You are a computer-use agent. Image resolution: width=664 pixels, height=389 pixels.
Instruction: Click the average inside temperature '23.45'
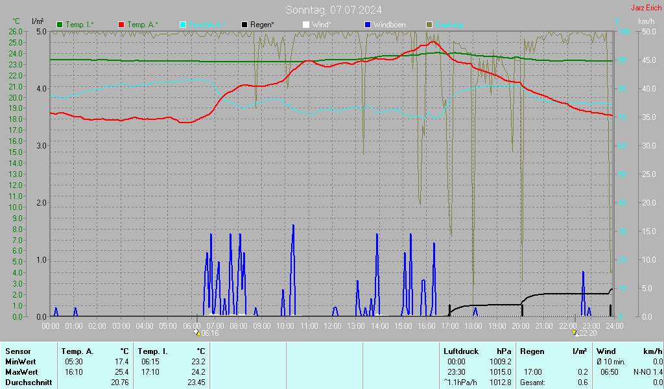(x=196, y=383)
